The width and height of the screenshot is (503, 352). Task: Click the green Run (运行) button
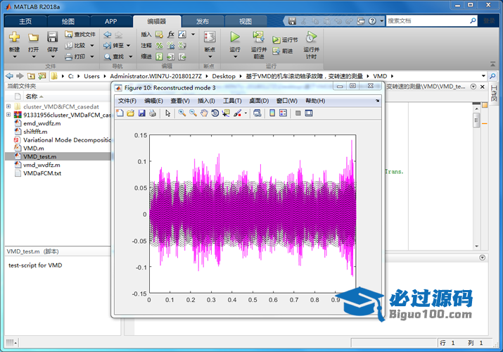click(x=235, y=37)
